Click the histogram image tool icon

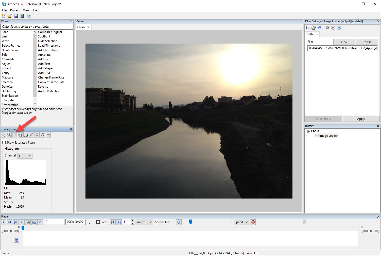[x=15, y=135]
